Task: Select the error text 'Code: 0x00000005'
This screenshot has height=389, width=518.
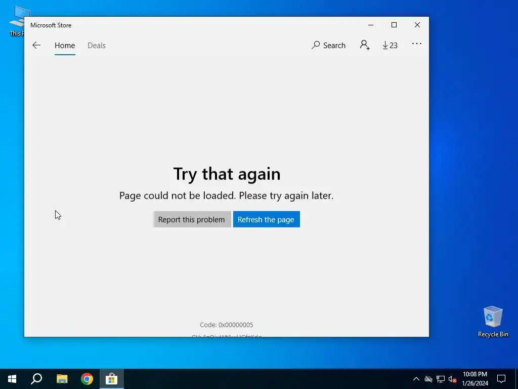Action: (x=227, y=325)
